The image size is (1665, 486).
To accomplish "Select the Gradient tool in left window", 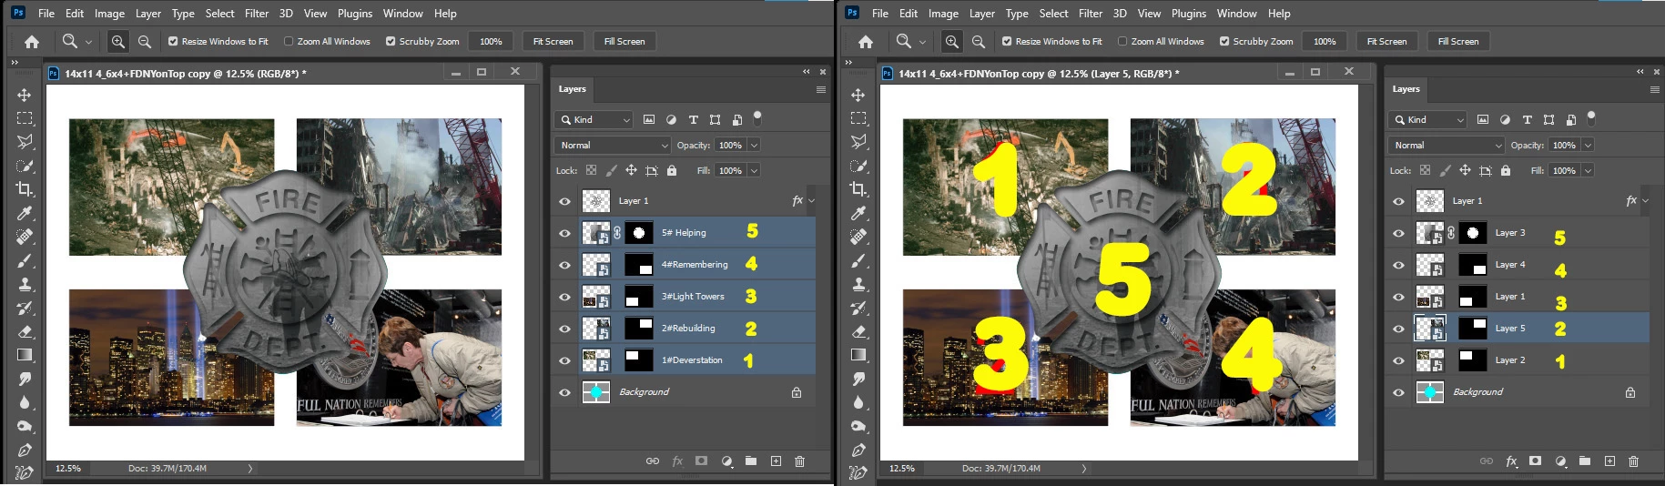I will point(24,355).
